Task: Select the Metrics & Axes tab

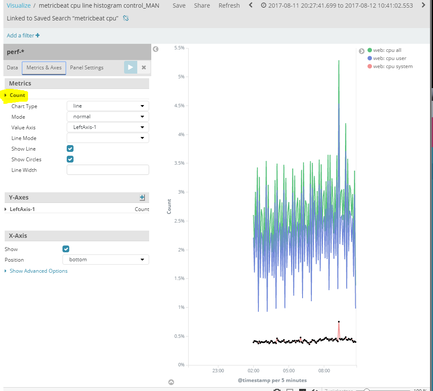Action: click(x=44, y=68)
